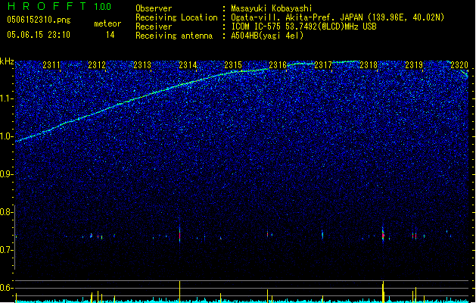This screenshot has width=476, height=303.
Task: Click the 'Observer' label
Action: pos(154,8)
